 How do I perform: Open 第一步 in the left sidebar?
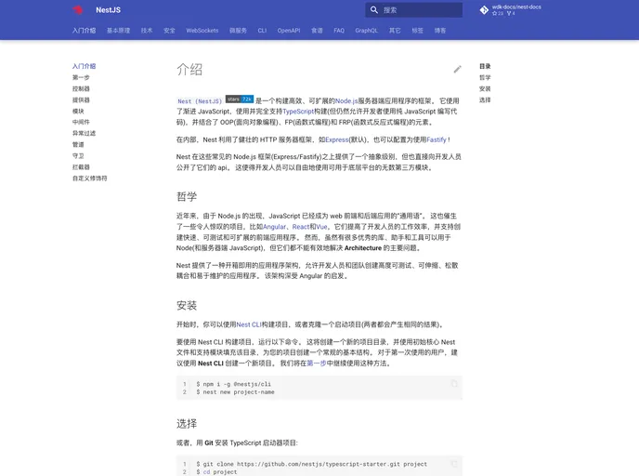(81, 77)
